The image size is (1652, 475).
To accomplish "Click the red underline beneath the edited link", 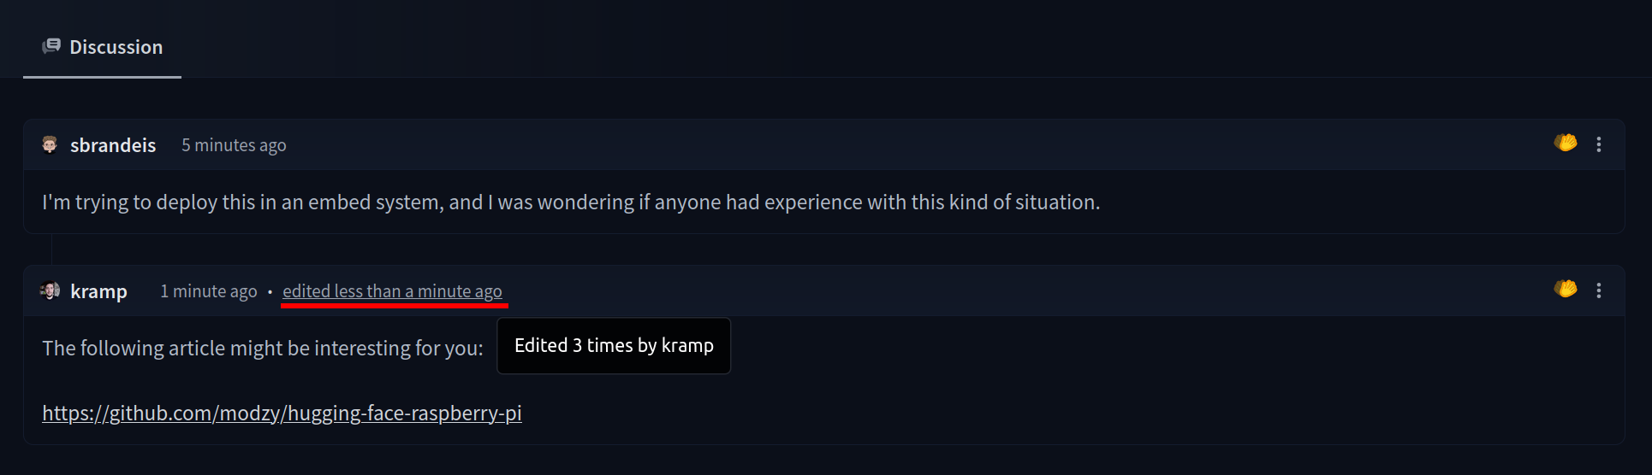I will click(x=394, y=304).
